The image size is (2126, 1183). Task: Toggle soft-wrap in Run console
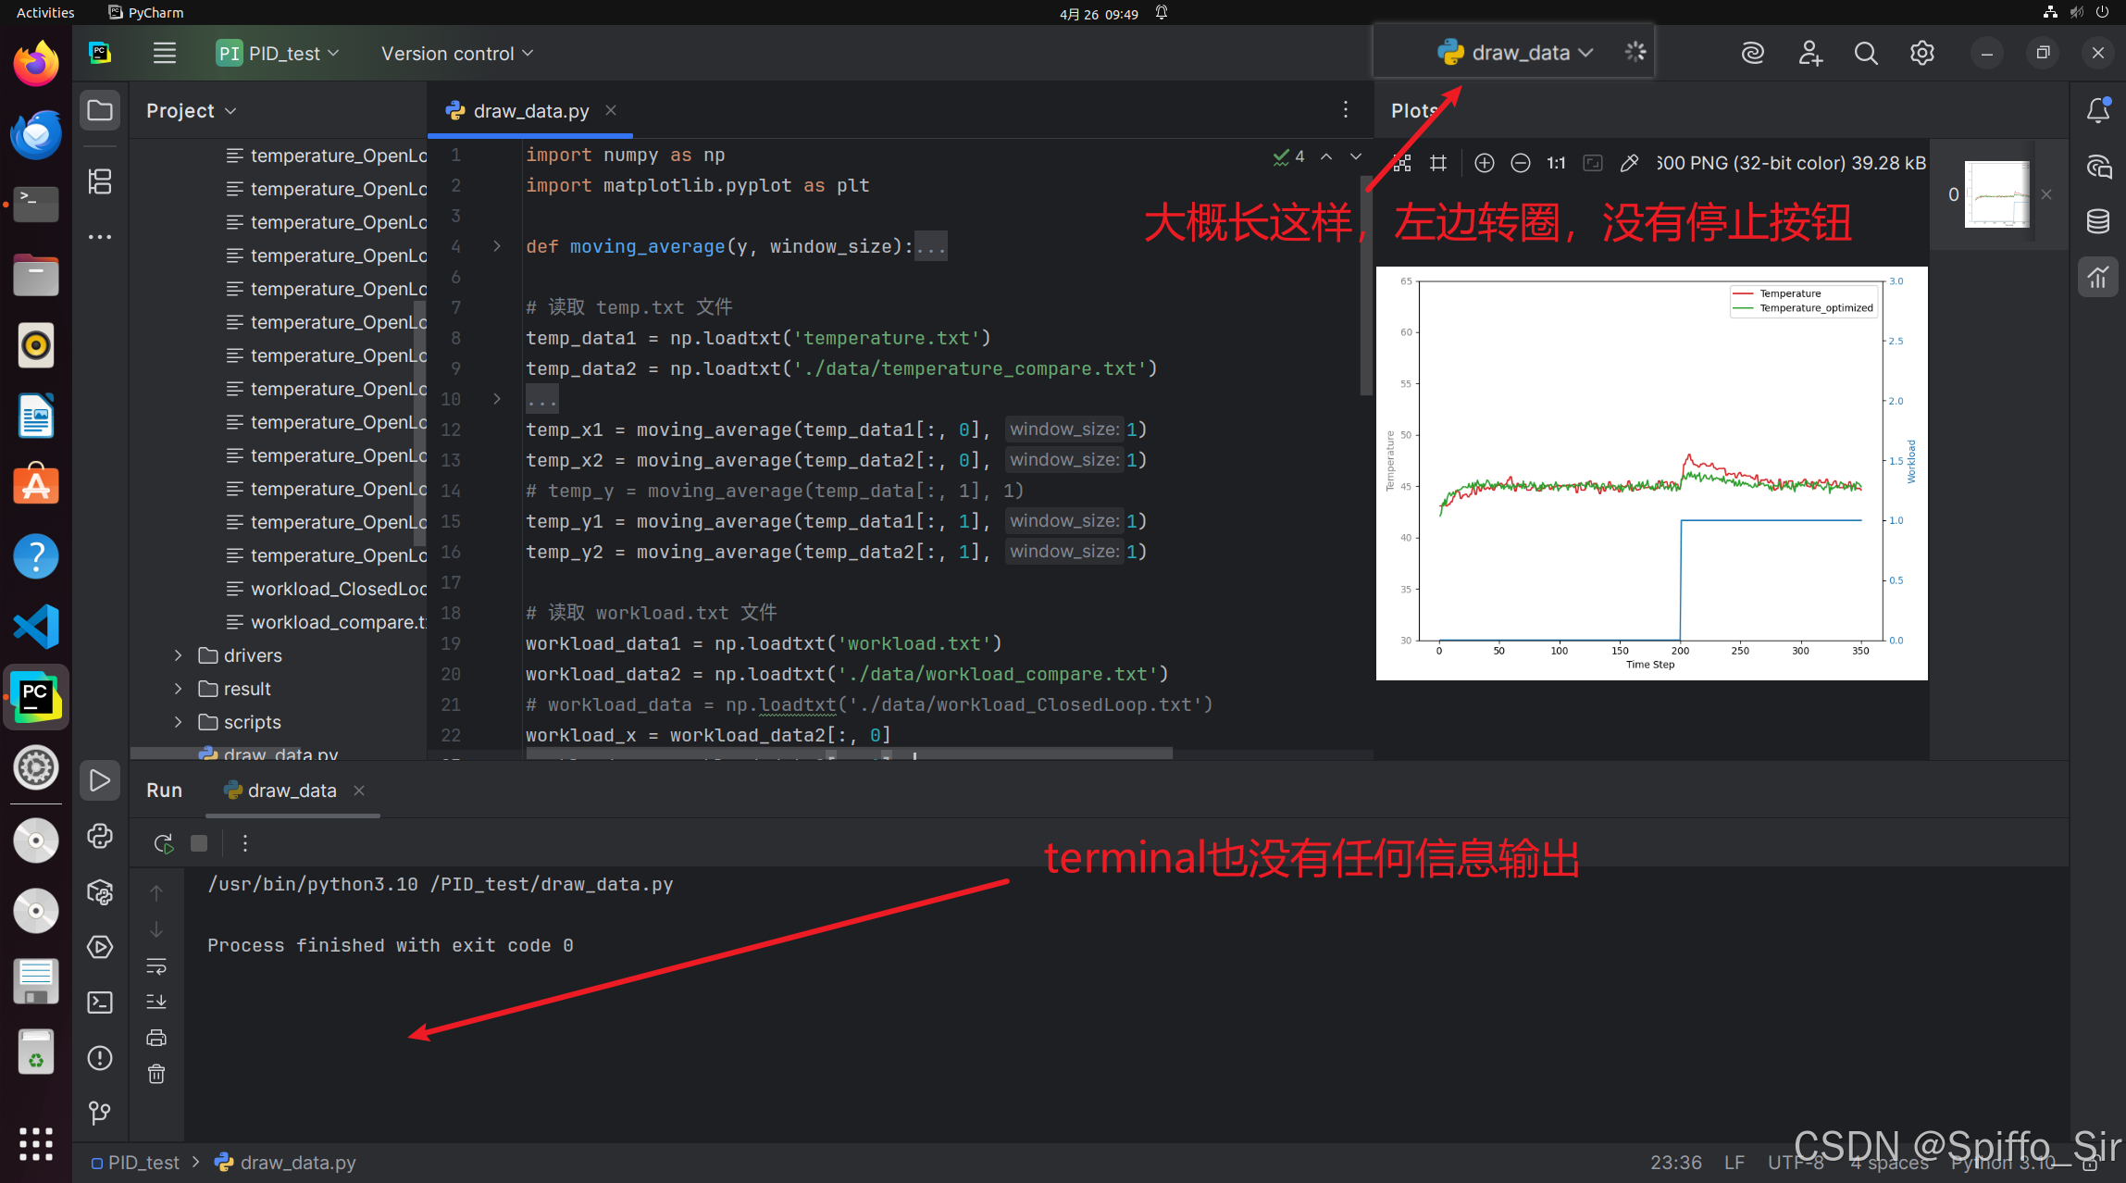[x=156, y=966]
